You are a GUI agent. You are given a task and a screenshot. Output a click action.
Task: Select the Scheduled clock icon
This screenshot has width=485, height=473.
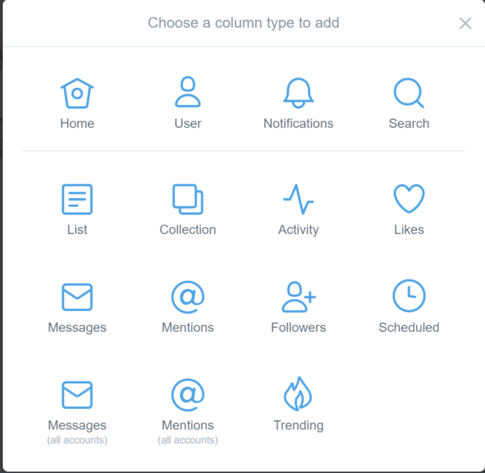click(409, 296)
